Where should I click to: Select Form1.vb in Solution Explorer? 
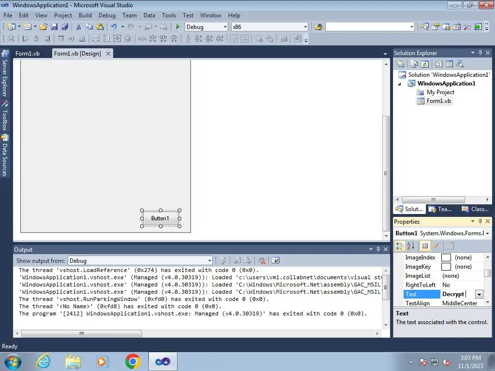(438, 101)
